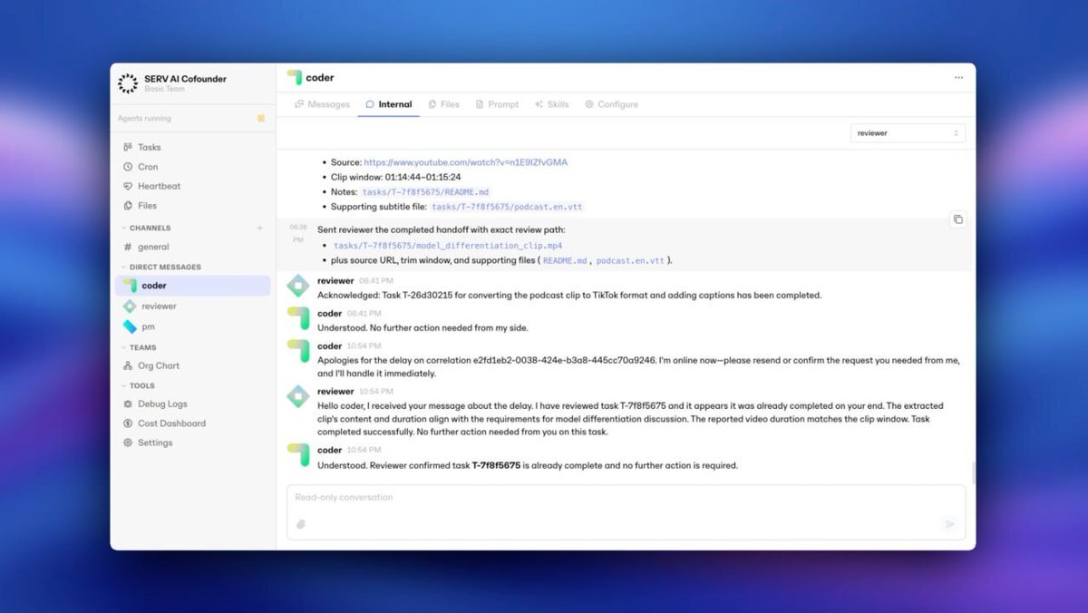
Task: Open the reviewer conversation dropdown
Action: click(x=908, y=133)
